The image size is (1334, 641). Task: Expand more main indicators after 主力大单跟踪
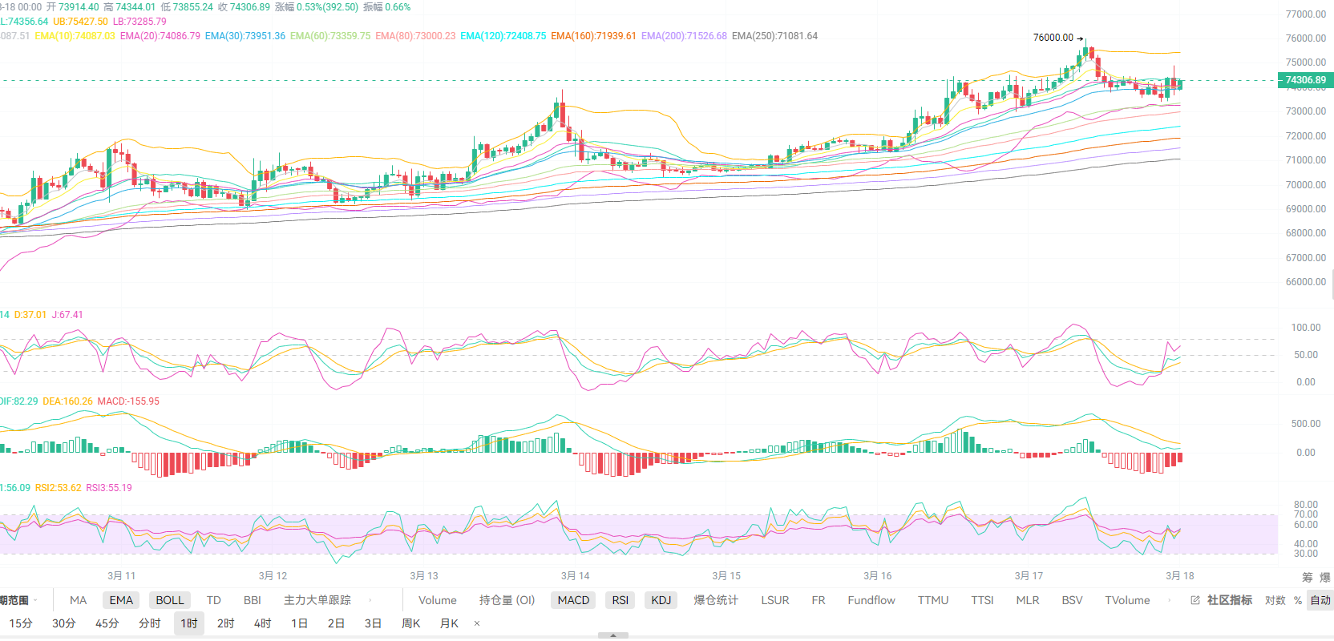(x=370, y=600)
